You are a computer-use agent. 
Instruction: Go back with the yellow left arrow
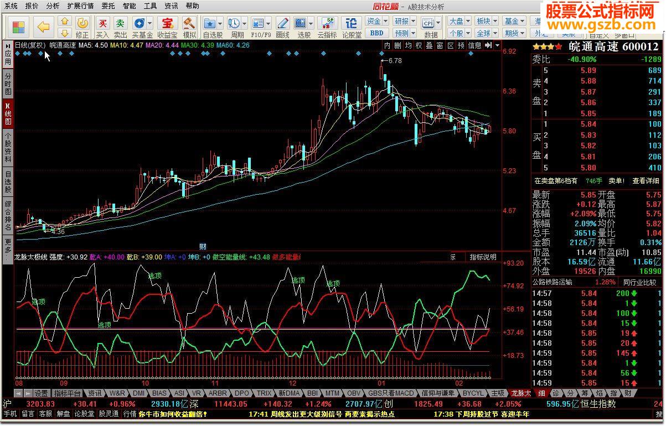(x=43, y=27)
